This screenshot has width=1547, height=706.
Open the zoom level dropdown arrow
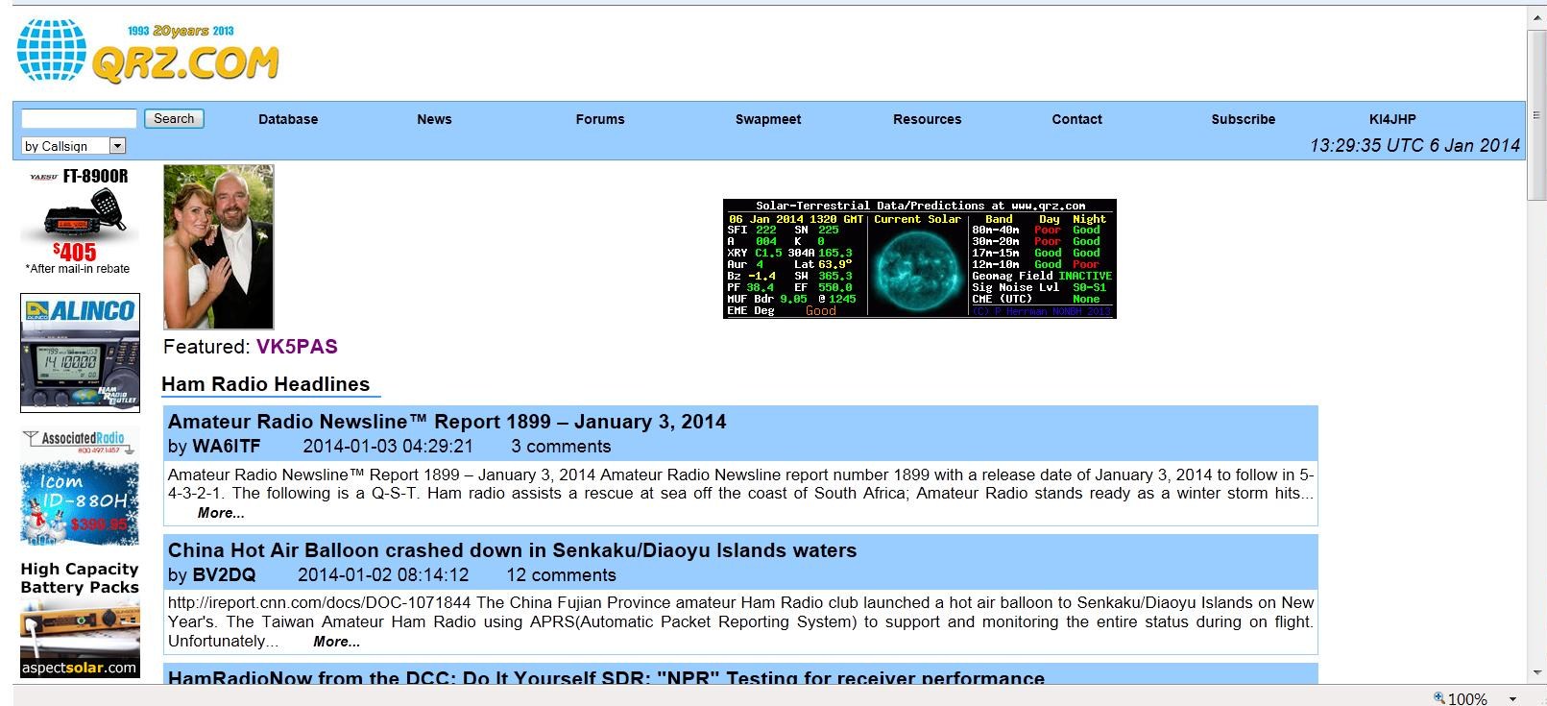(1512, 699)
